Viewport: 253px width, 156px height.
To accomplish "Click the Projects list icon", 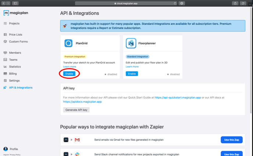I will click(x=5, y=23).
